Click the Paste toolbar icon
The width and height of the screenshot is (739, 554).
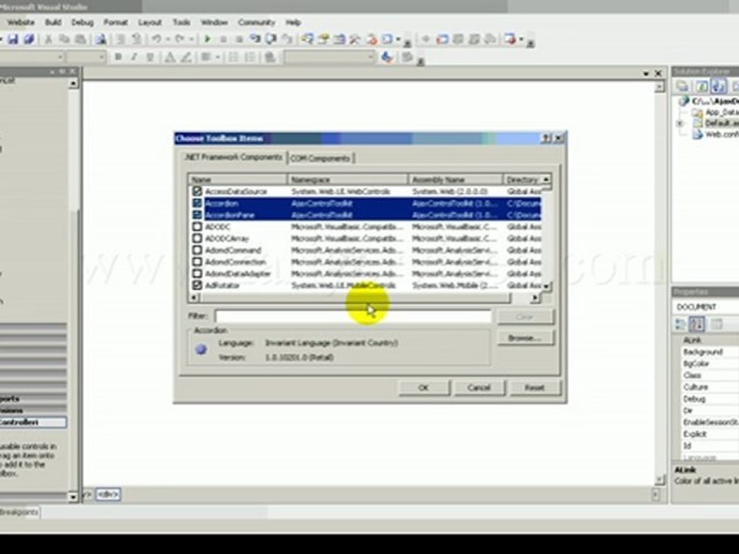click(x=81, y=39)
